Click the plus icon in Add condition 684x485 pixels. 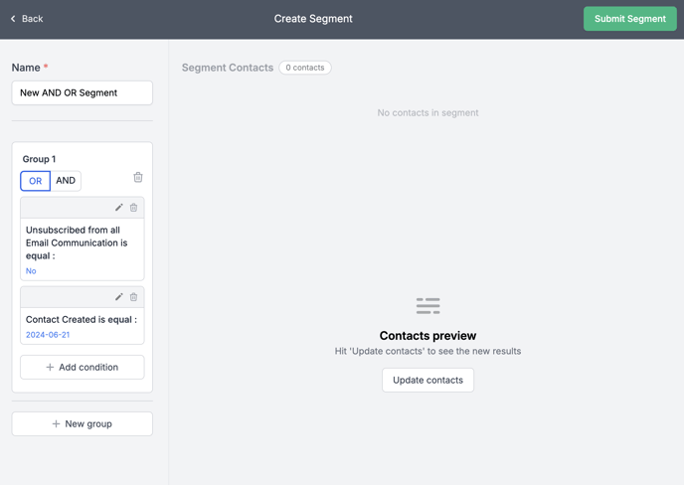click(50, 368)
